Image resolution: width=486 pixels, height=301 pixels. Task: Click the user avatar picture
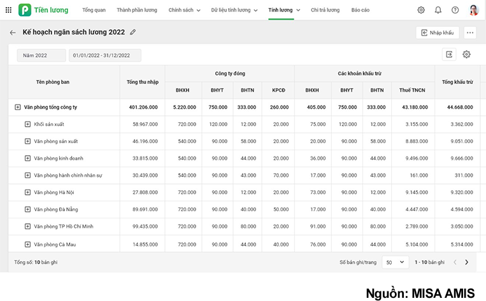[473, 10]
